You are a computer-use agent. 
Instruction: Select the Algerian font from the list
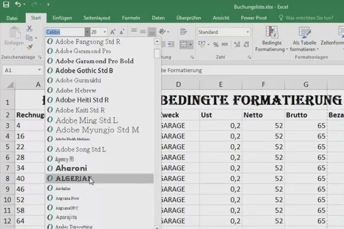[72, 179]
